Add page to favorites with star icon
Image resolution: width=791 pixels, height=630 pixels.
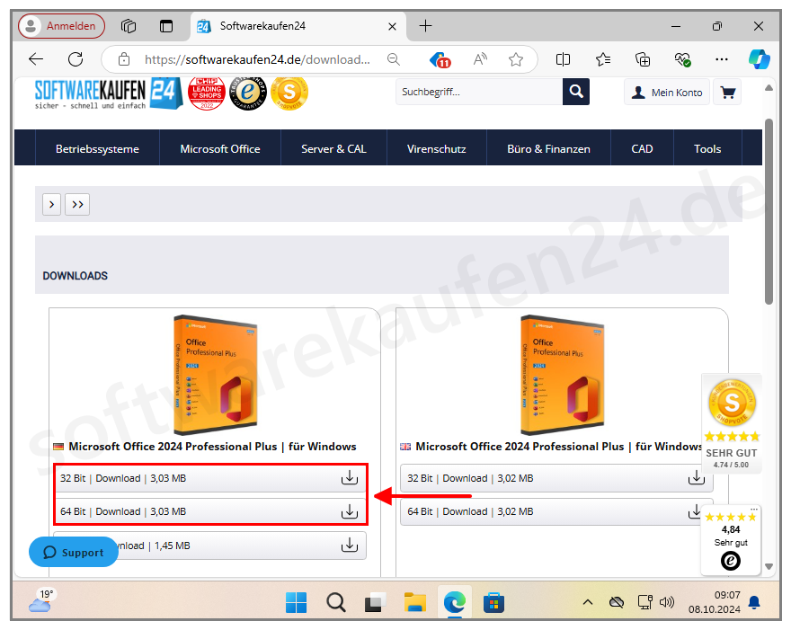tap(515, 59)
